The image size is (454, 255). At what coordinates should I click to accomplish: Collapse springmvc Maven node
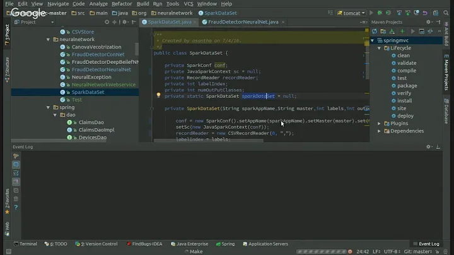click(x=373, y=40)
